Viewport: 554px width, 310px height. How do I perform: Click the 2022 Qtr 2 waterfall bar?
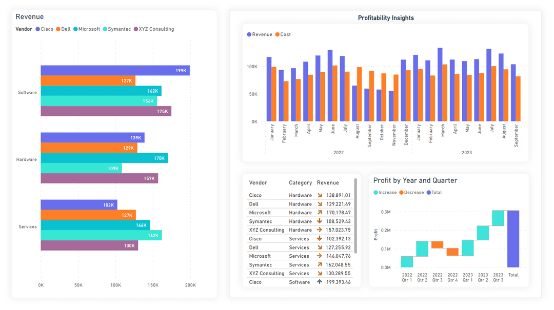coord(422,249)
